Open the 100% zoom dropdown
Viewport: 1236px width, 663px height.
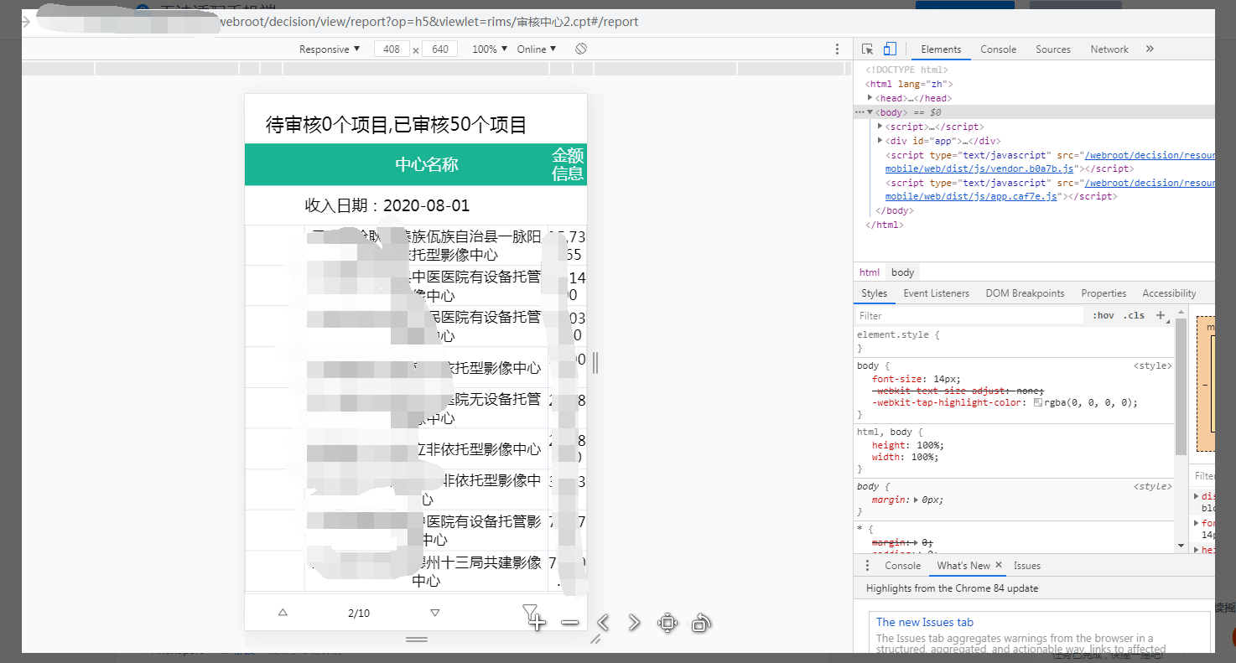point(490,49)
